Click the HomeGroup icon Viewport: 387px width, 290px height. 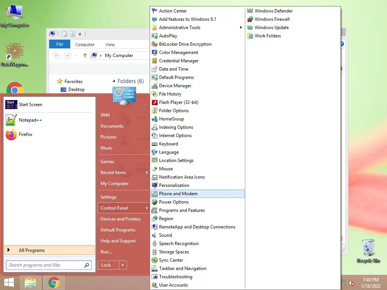155,119
